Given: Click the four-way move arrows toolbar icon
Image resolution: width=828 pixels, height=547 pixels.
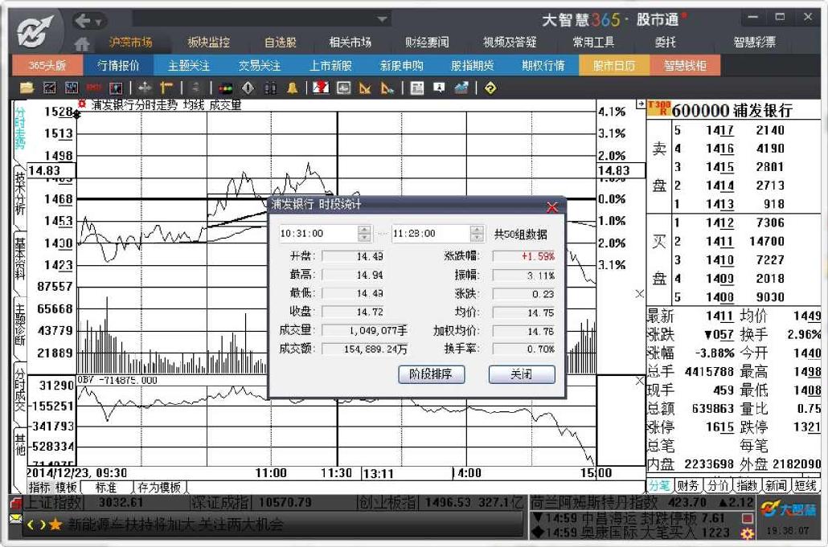Looking at the screenshot, I should [x=144, y=88].
